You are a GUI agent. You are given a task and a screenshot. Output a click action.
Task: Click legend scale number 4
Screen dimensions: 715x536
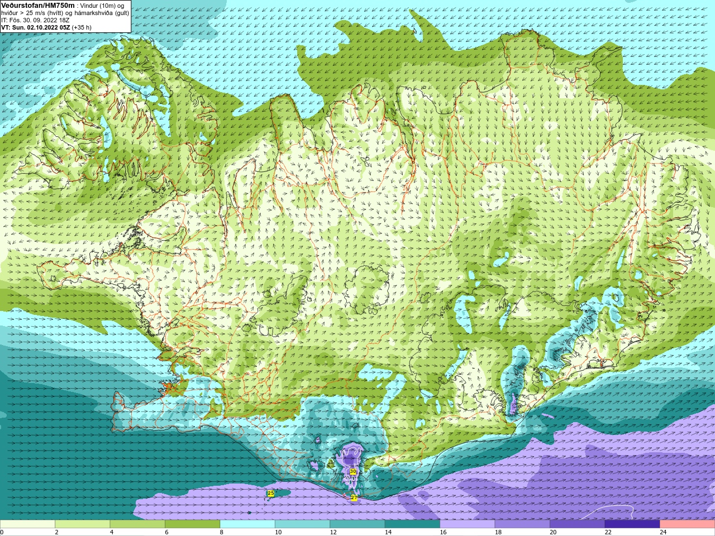click(x=112, y=532)
